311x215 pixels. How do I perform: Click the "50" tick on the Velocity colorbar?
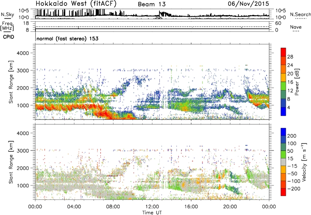coord(290,151)
